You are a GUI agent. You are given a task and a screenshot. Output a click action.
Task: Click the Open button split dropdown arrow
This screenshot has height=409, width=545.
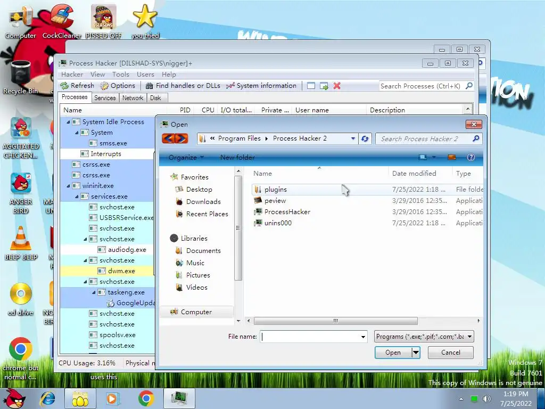pyautogui.click(x=416, y=353)
